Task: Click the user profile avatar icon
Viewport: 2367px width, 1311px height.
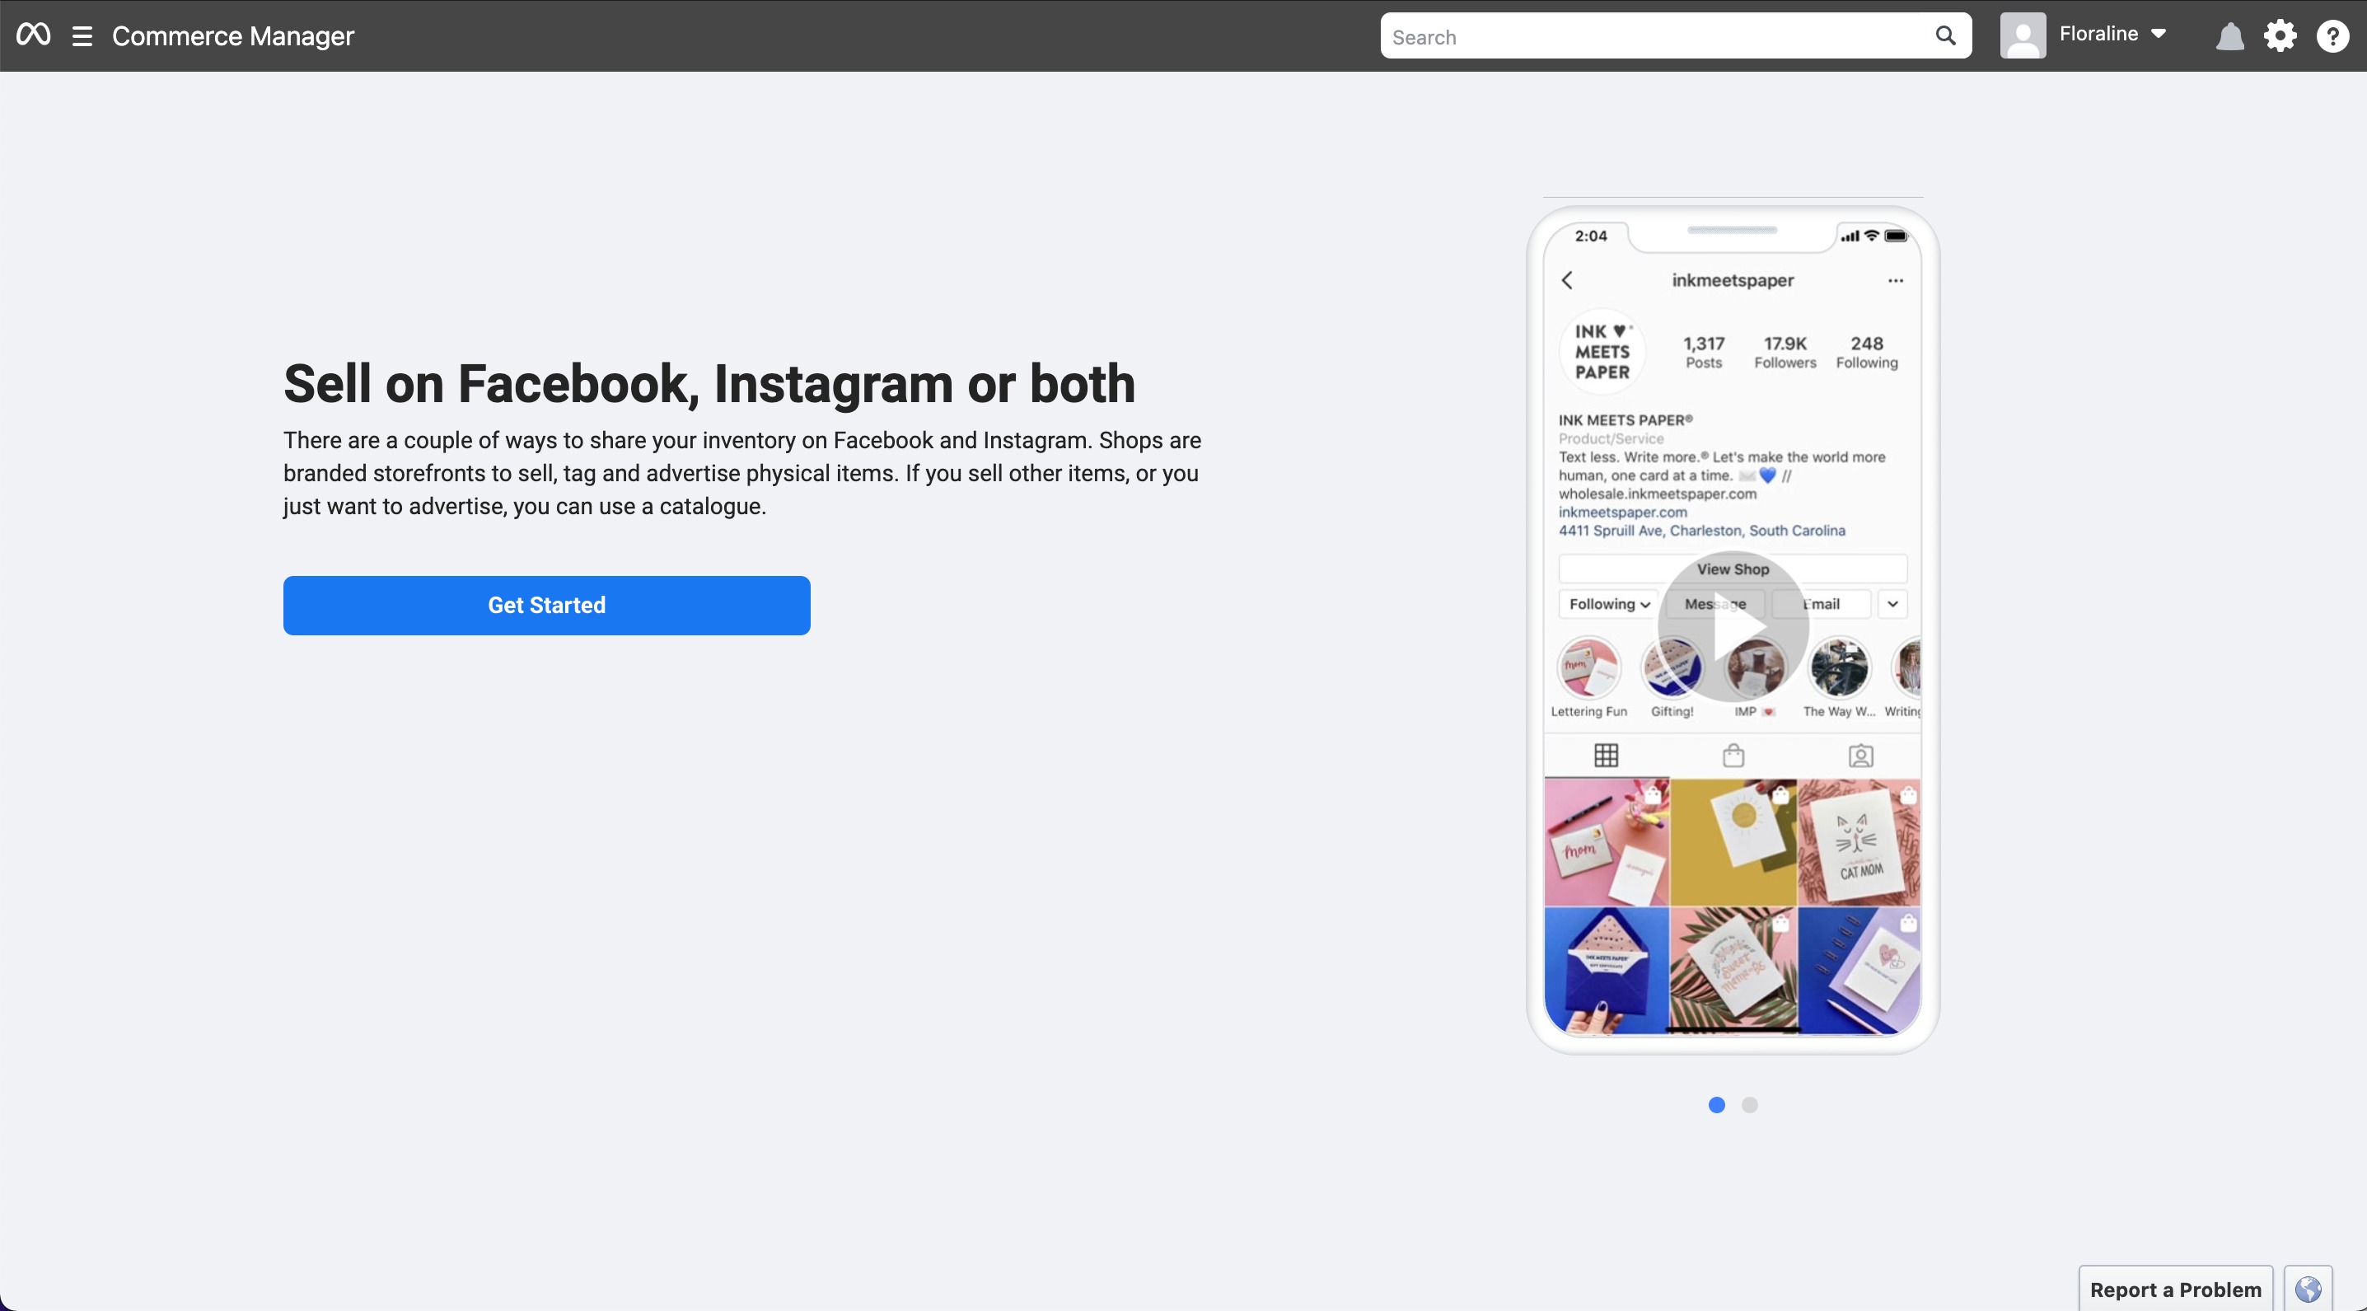Action: pyautogui.click(x=2022, y=35)
